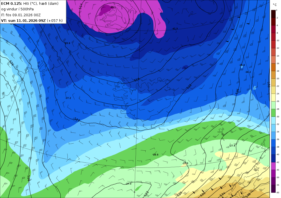The width and height of the screenshot is (281, 198).
Task: Select the -27.0 temperature label
Action: click(128, 184)
